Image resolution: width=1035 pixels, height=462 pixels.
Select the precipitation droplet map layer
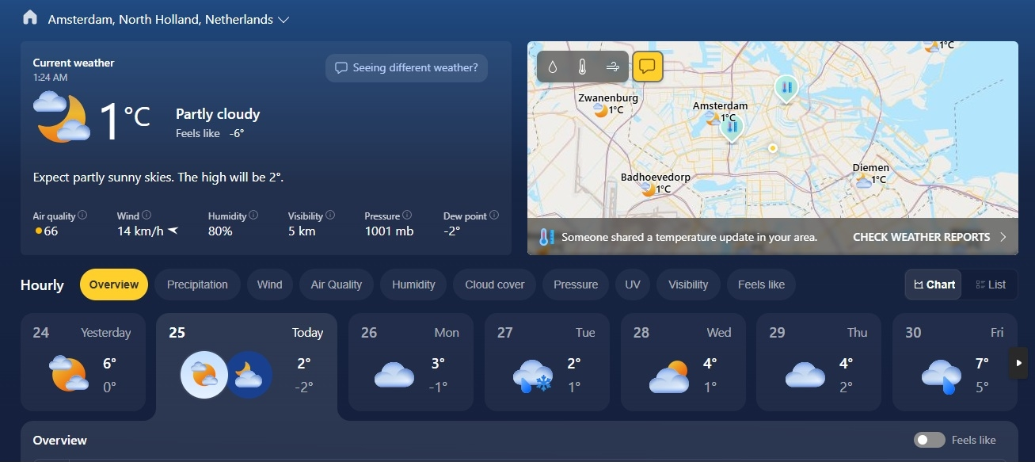click(553, 67)
